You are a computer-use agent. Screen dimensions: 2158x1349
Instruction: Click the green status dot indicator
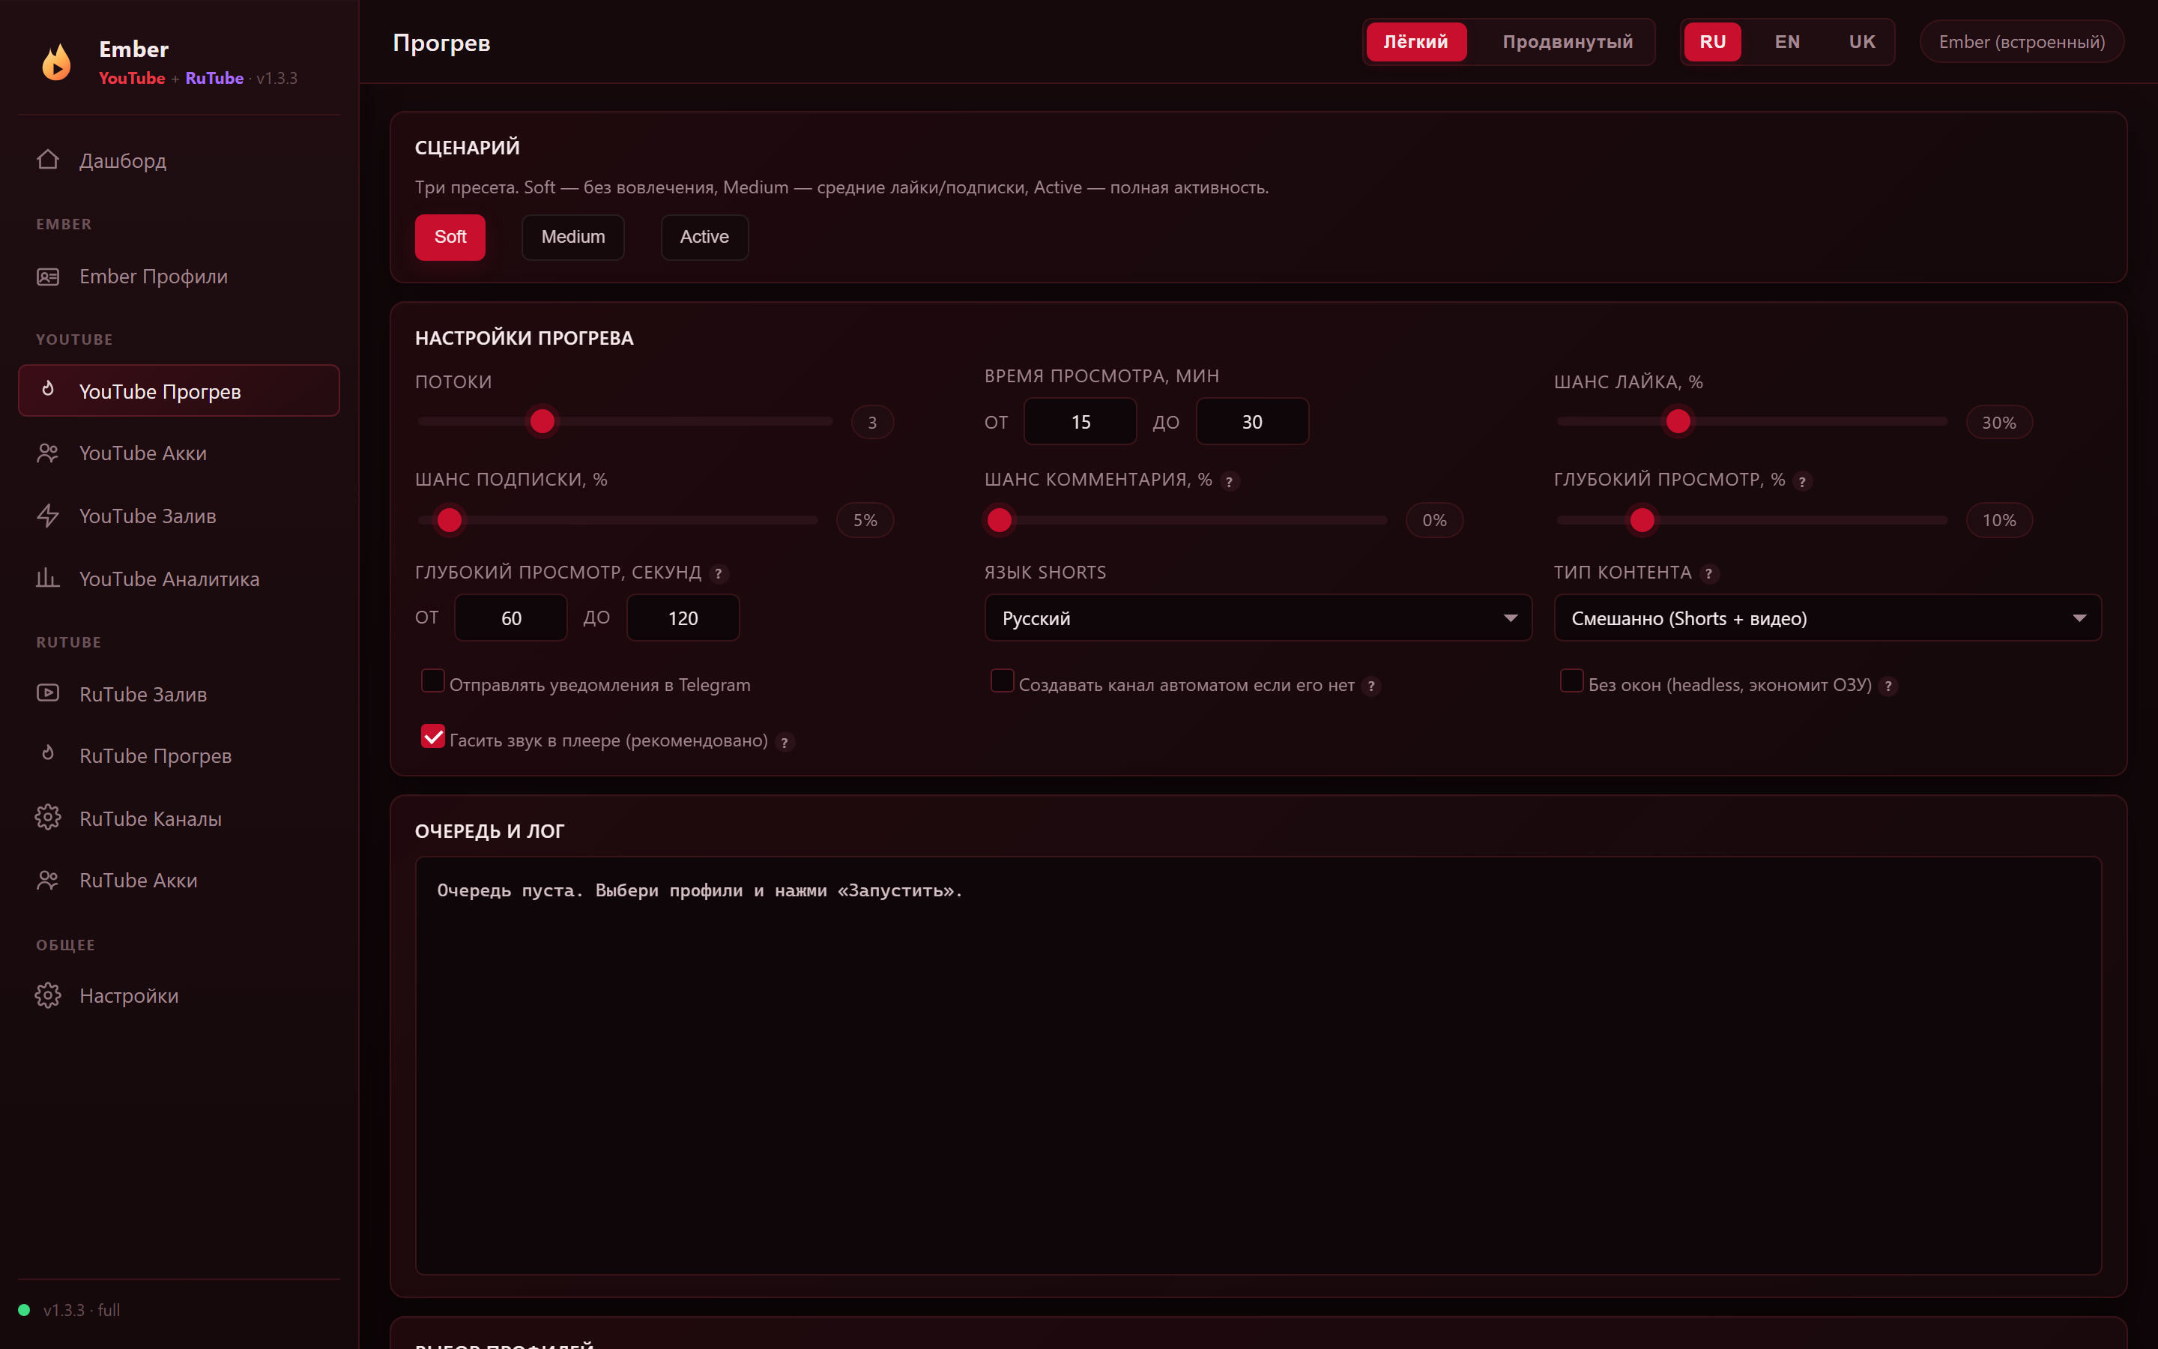(x=24, y=1310)
